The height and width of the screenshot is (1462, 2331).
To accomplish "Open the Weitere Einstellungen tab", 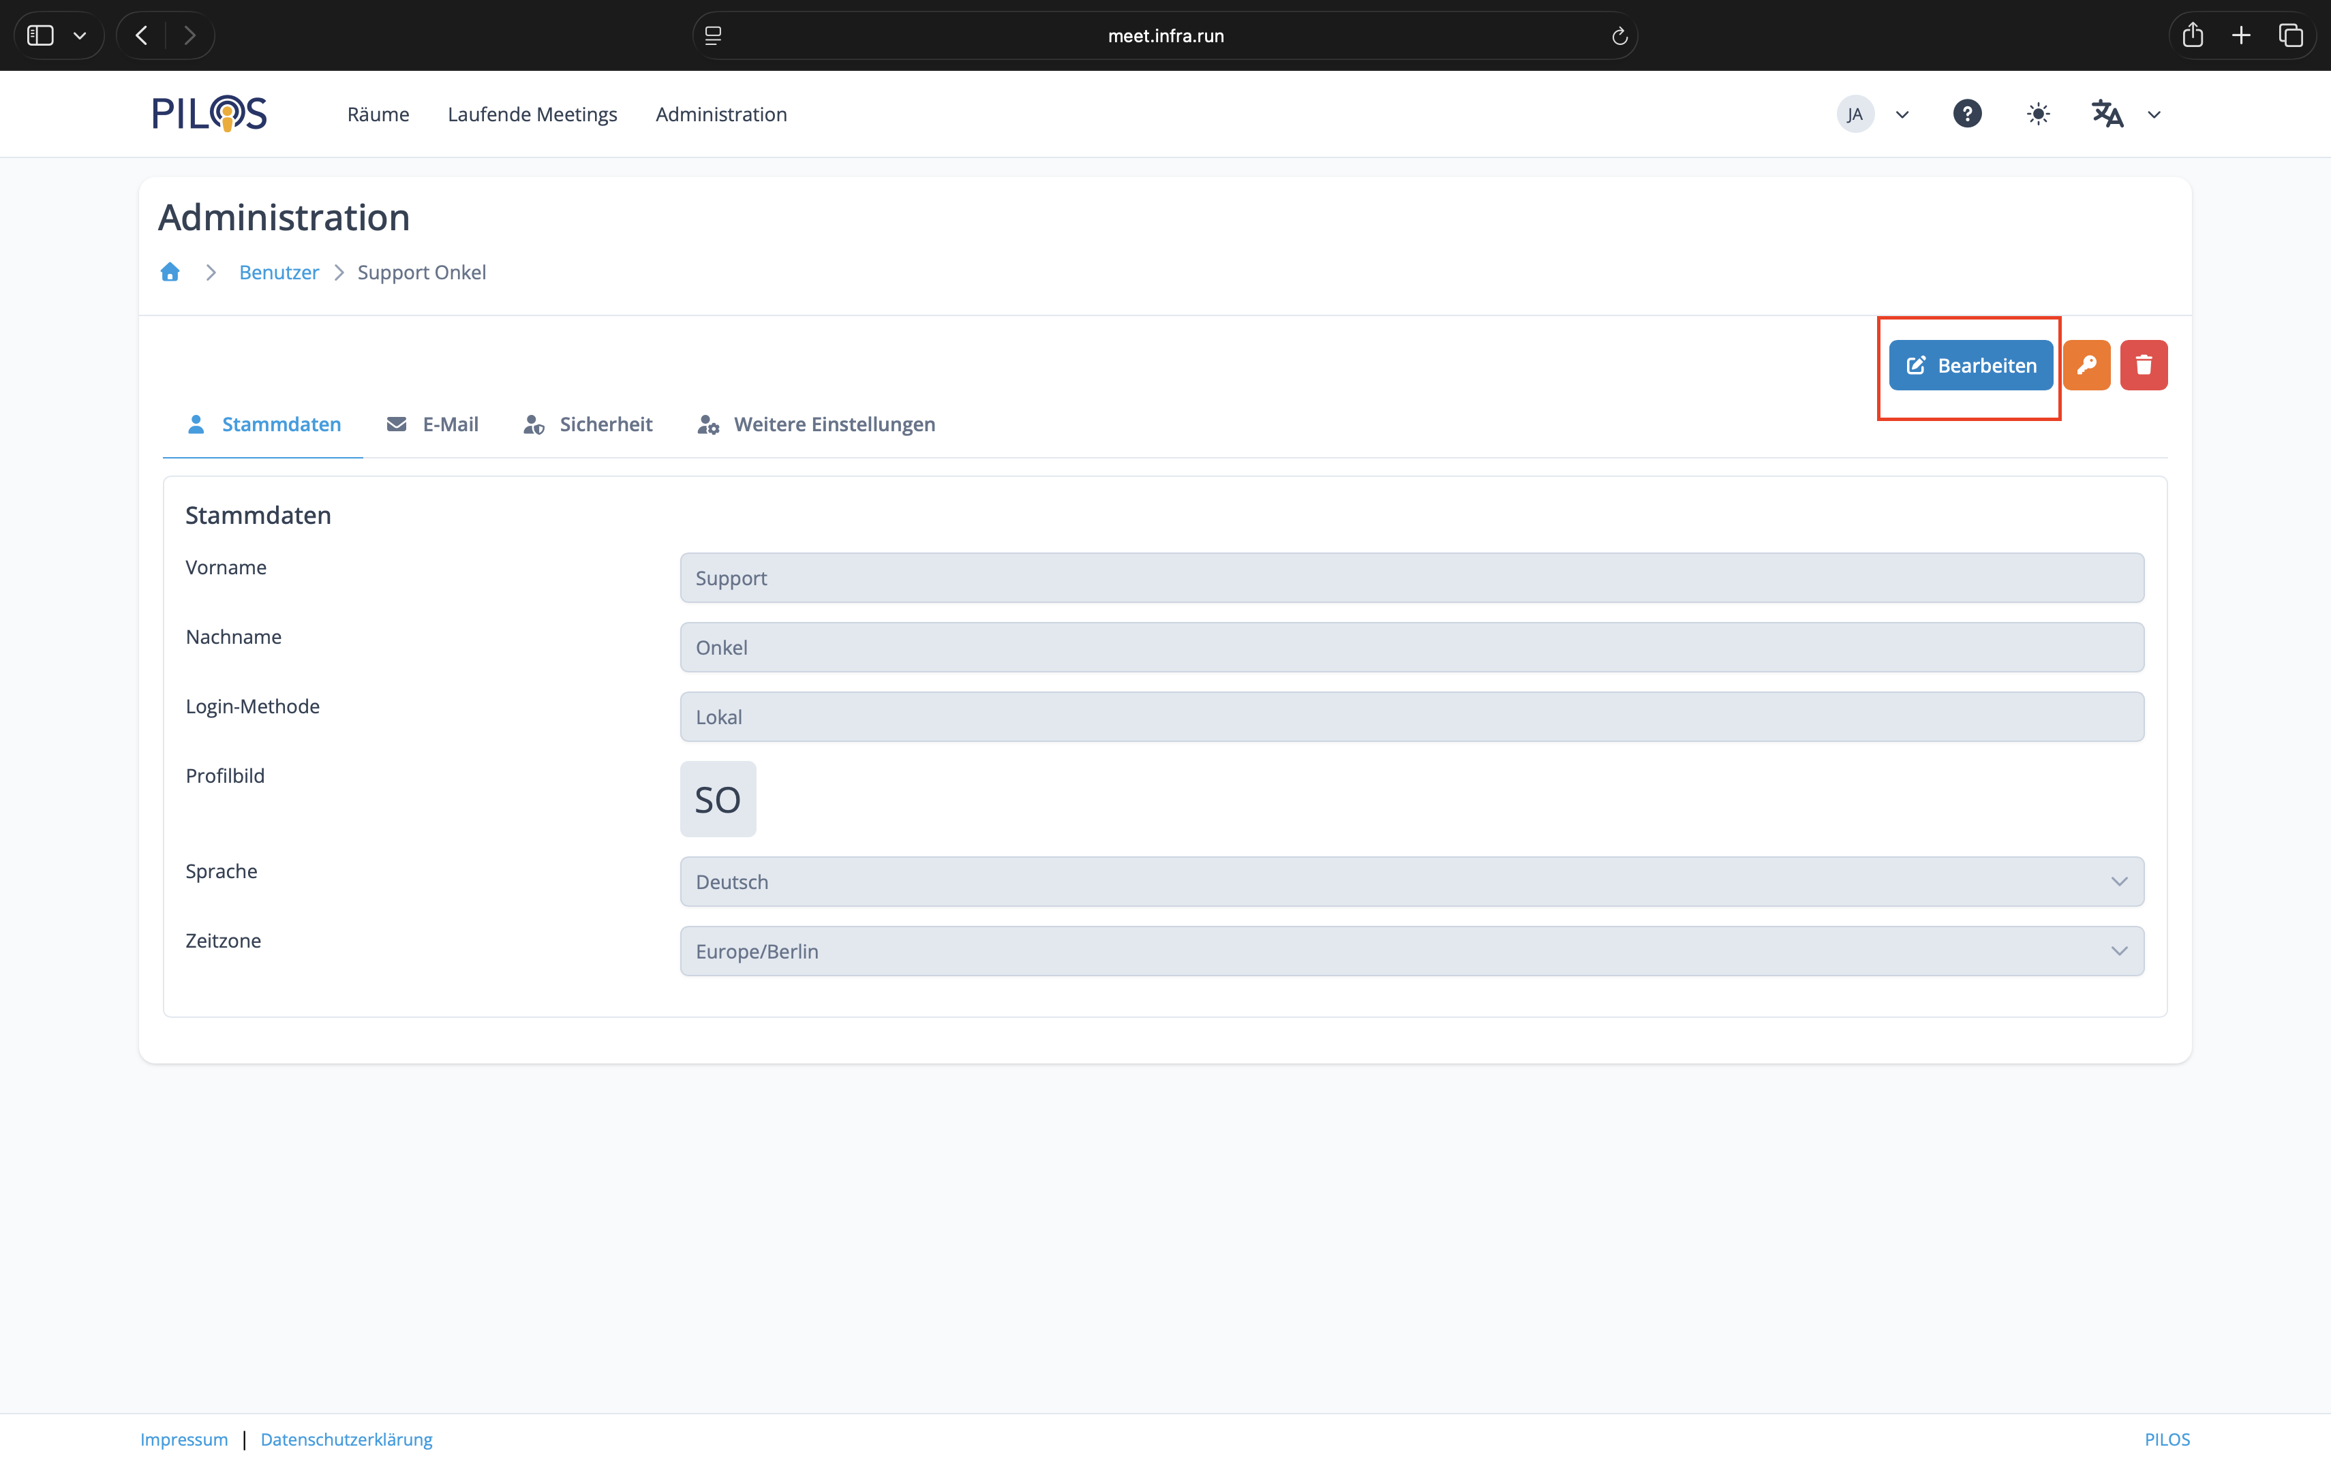I will (x=817, y=424).
